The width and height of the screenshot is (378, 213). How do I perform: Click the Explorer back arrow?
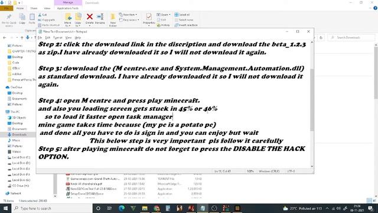5,38
